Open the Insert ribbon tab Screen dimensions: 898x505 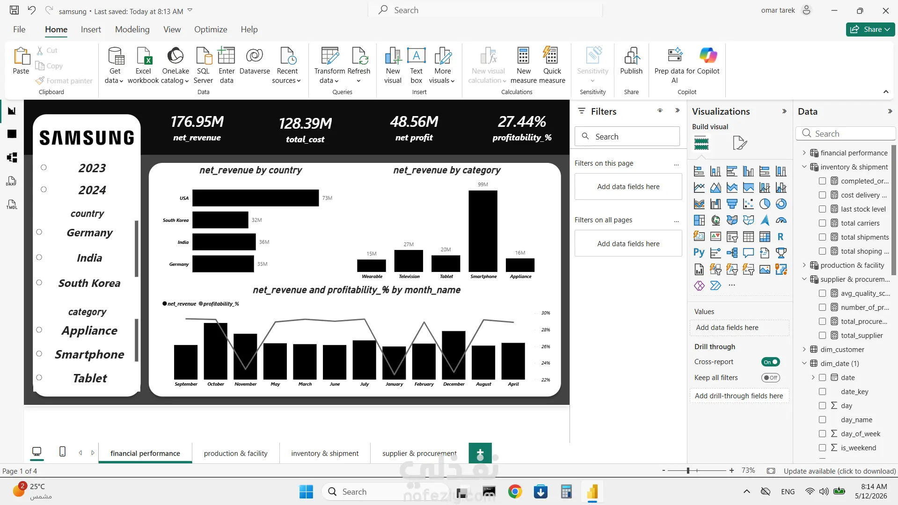(91, 29)
